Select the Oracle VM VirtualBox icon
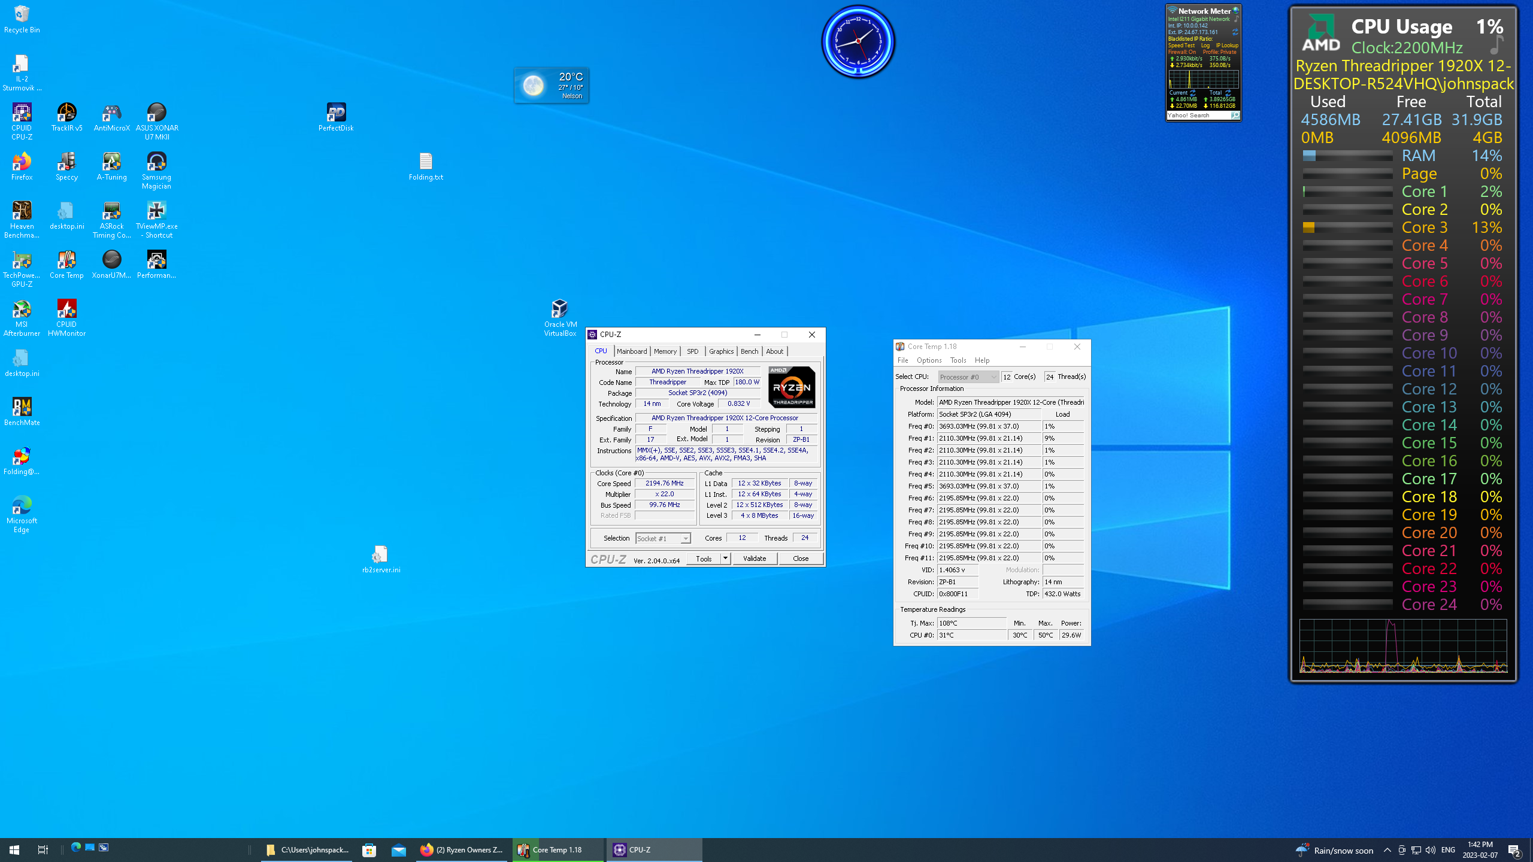Viewport: 1533px width, 862px height. (x=560, y=318)
